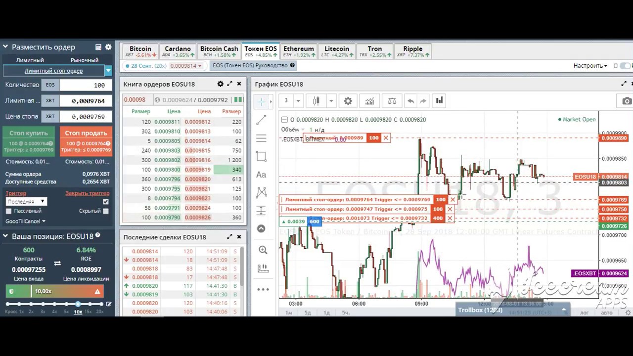Click the Количество input field

pyautogui.click(x=85, y=85)
